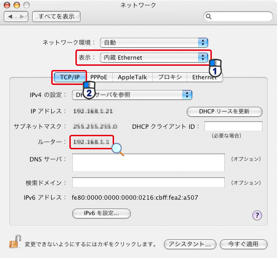Screen dimensions: 277x258
Task: Click the すべてを表示 toolbar button
Action: click(56, 17)
